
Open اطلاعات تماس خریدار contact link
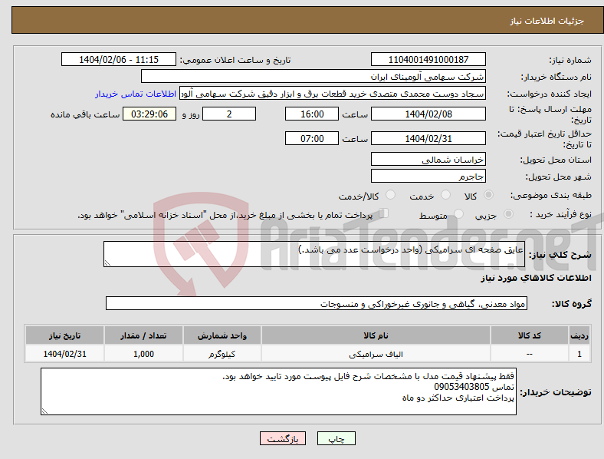136,94
